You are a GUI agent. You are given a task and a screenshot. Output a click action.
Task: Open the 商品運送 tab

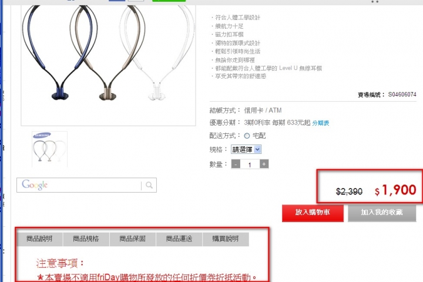click(179, 239)
